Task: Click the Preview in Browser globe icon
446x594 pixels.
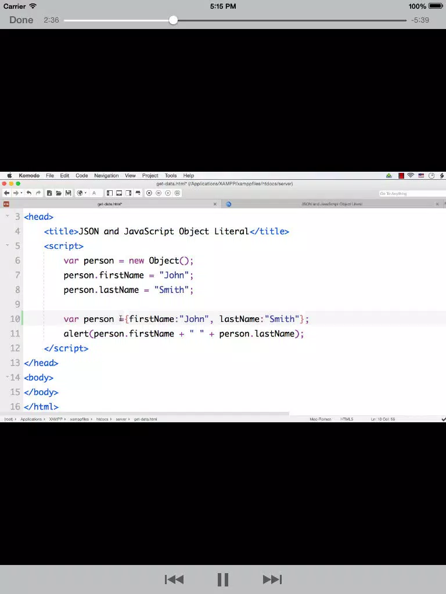Action: click(x=80, y=193)
